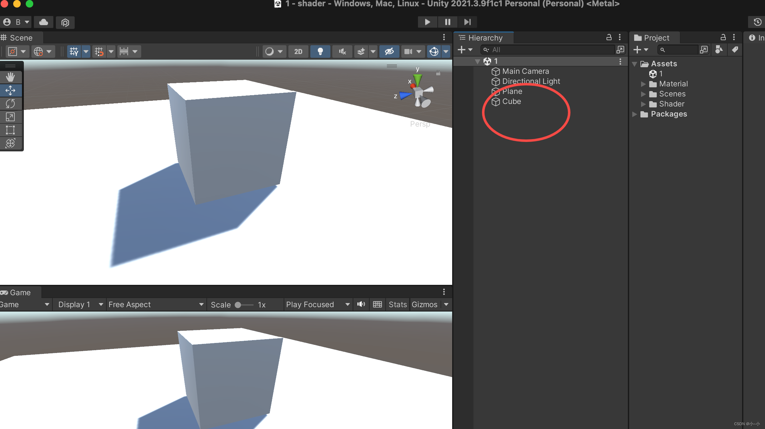Image resolution: width=765 pixels, height=429 pixels.
Task: Click the Step frame button
Action: coord(468,22)
